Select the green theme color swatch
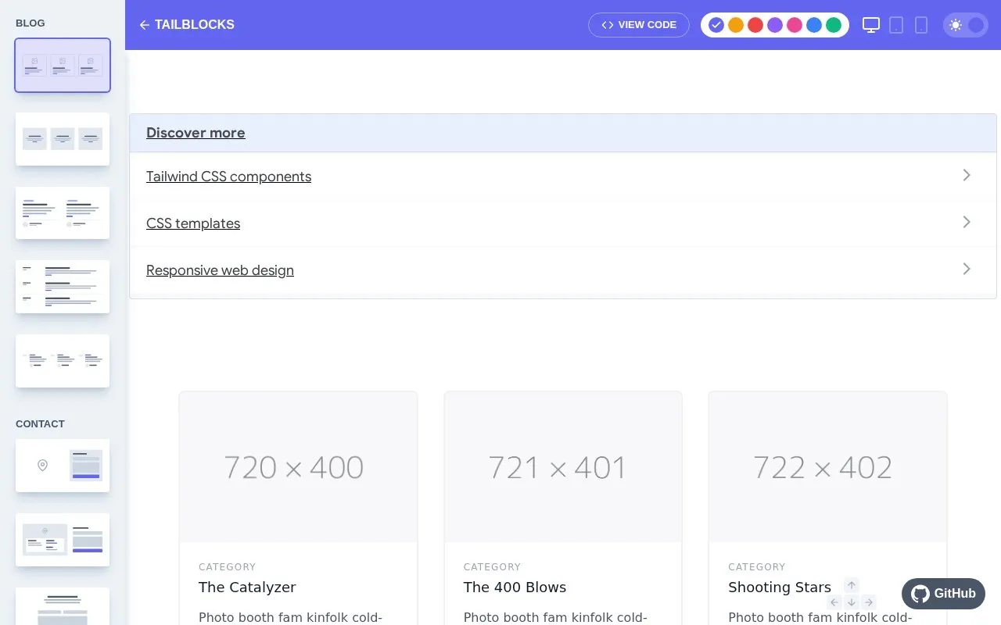1001x625 pixels. [x=834, y=25]
